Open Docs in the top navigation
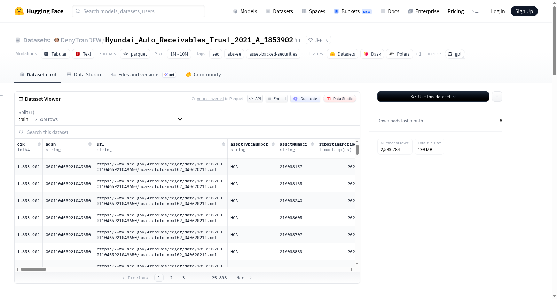 [390, 11]
